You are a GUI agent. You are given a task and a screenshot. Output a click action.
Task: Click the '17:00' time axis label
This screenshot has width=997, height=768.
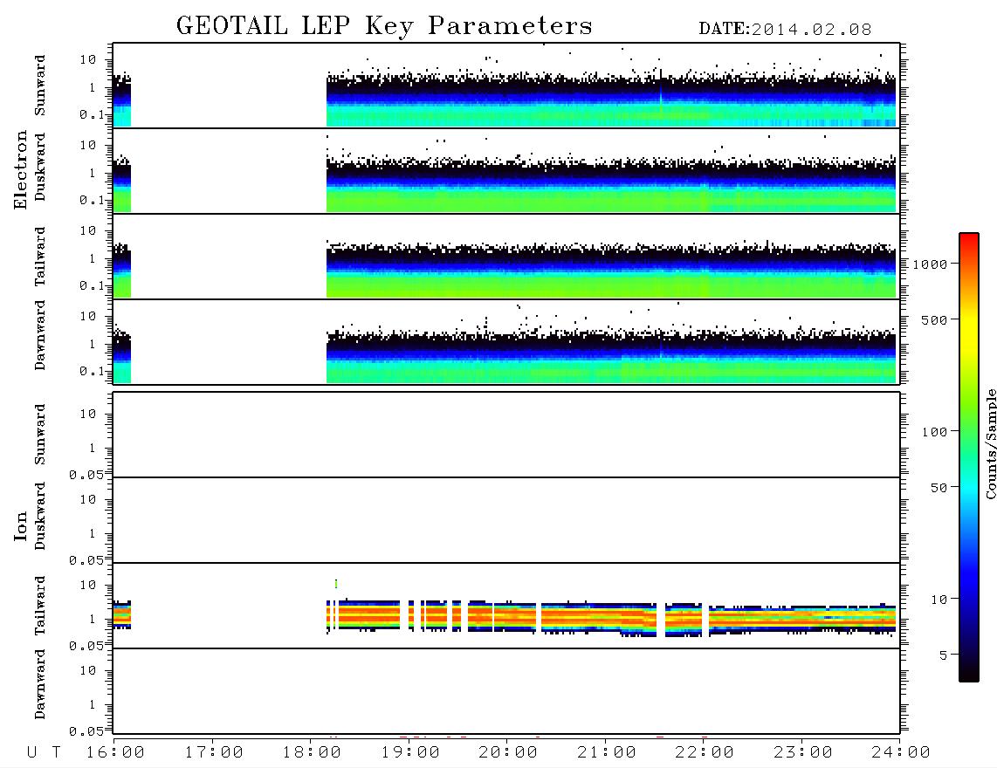214,752
